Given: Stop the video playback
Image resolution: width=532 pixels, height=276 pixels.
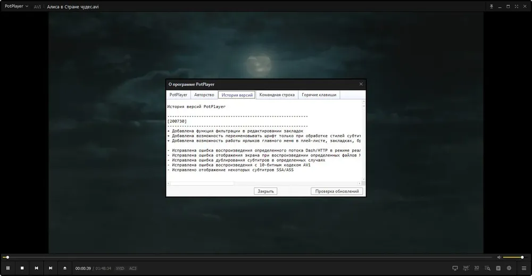Looking at the screenshot, I should click(22, 268).
